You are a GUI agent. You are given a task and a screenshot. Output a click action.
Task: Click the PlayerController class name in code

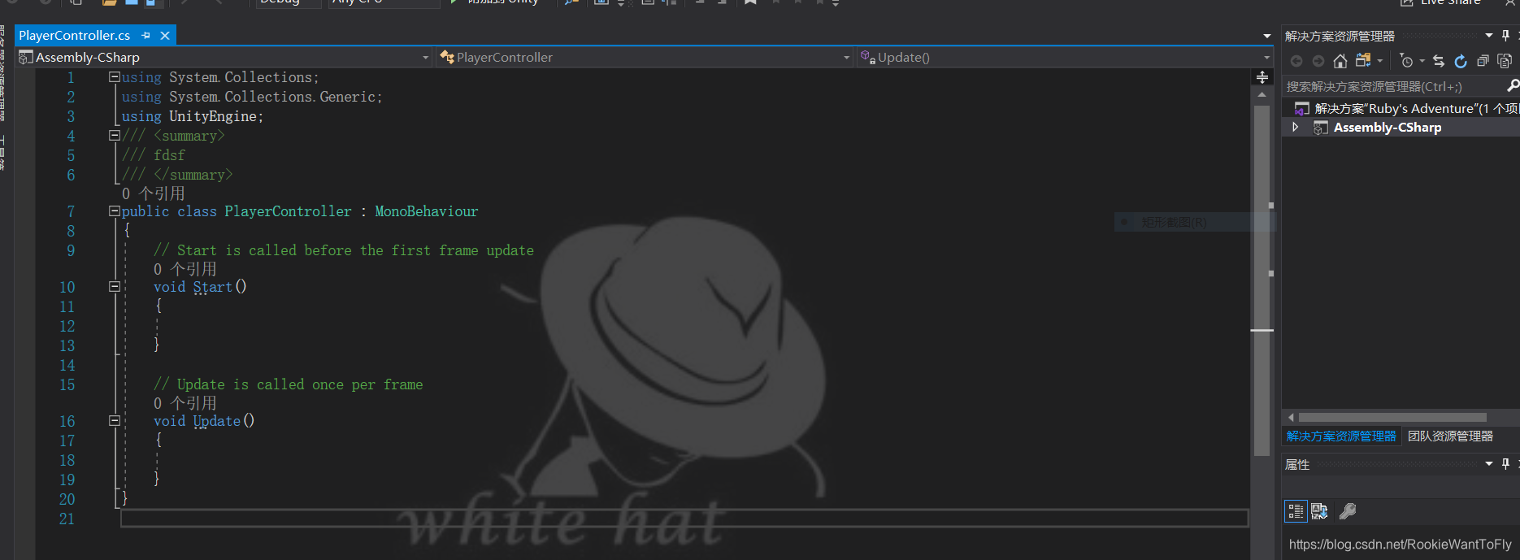289,211
